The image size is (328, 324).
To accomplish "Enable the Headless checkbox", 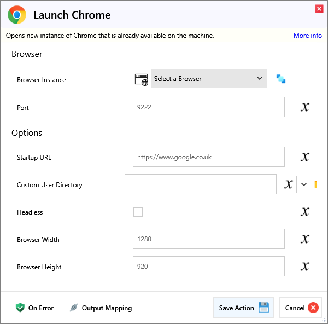I will pyautogui.click(x=138, y=212).
